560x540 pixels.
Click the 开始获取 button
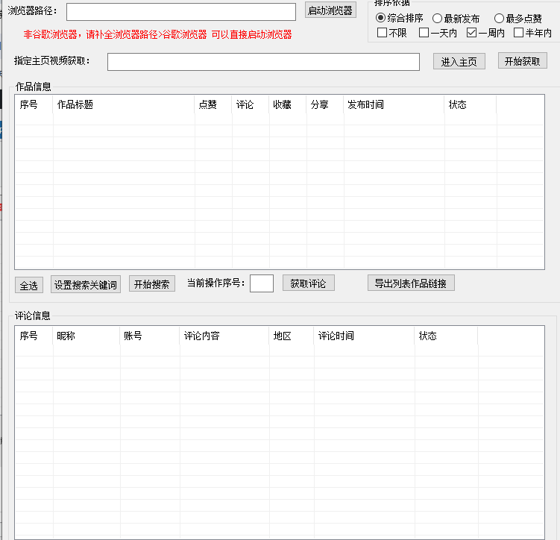coord(522,61)
